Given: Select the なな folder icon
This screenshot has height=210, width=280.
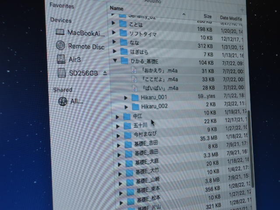Looking at the screenshot, I should pos(124,42).
